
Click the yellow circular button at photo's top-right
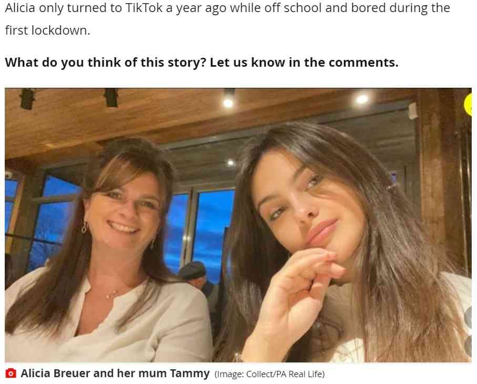pos(468,105)
